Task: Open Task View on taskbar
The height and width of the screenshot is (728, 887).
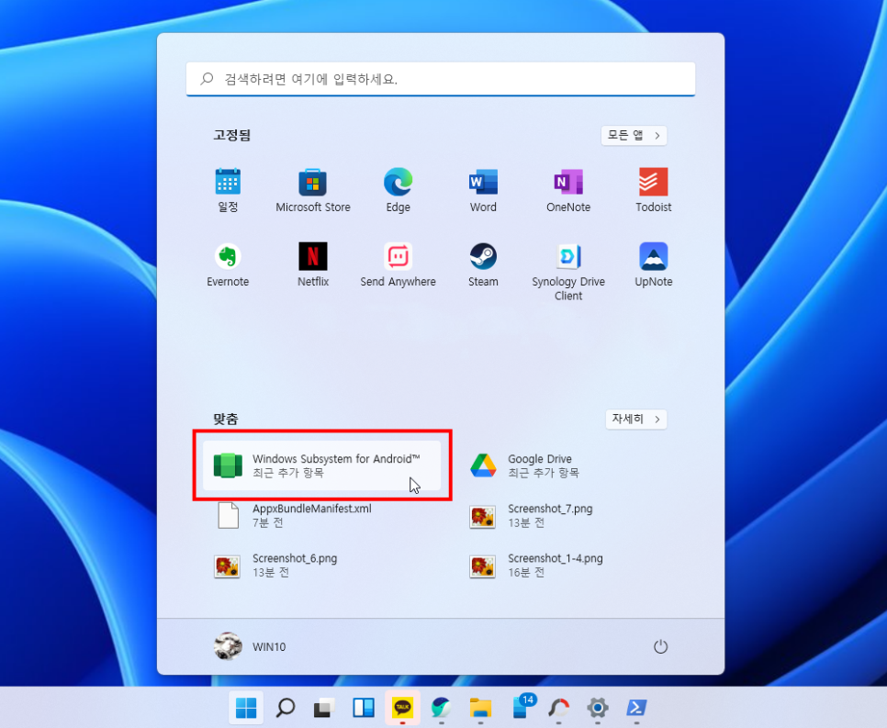Action: tap(324, 708)
